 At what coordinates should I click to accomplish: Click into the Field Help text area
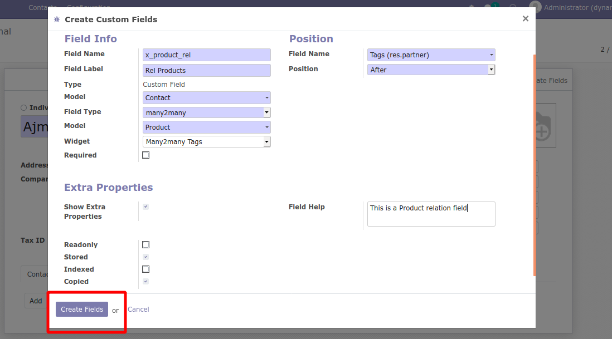click(x=431, y=214)
